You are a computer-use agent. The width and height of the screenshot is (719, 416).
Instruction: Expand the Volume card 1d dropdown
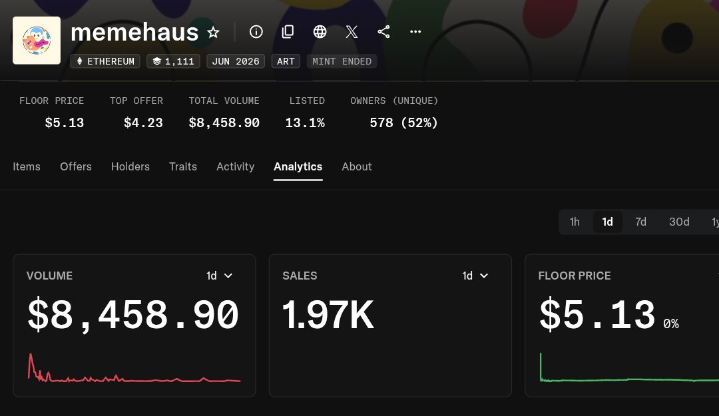pos(219,276)
